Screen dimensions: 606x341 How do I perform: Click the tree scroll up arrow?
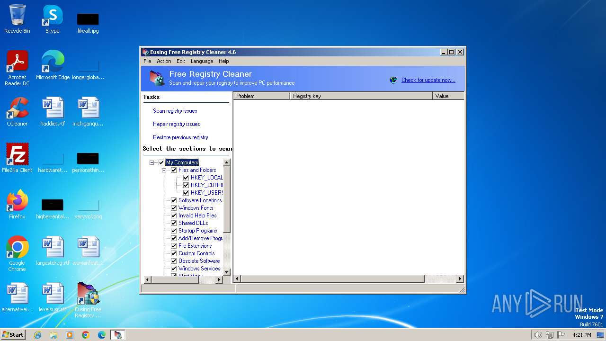[x=226, y=162]
